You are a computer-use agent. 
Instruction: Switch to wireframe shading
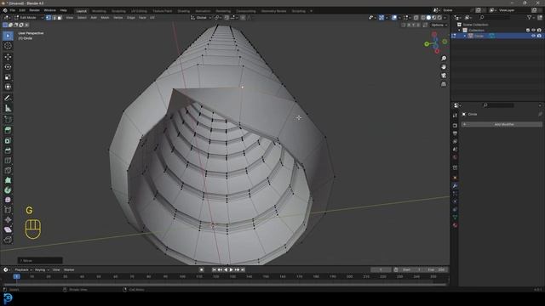[x=423, y=17]
